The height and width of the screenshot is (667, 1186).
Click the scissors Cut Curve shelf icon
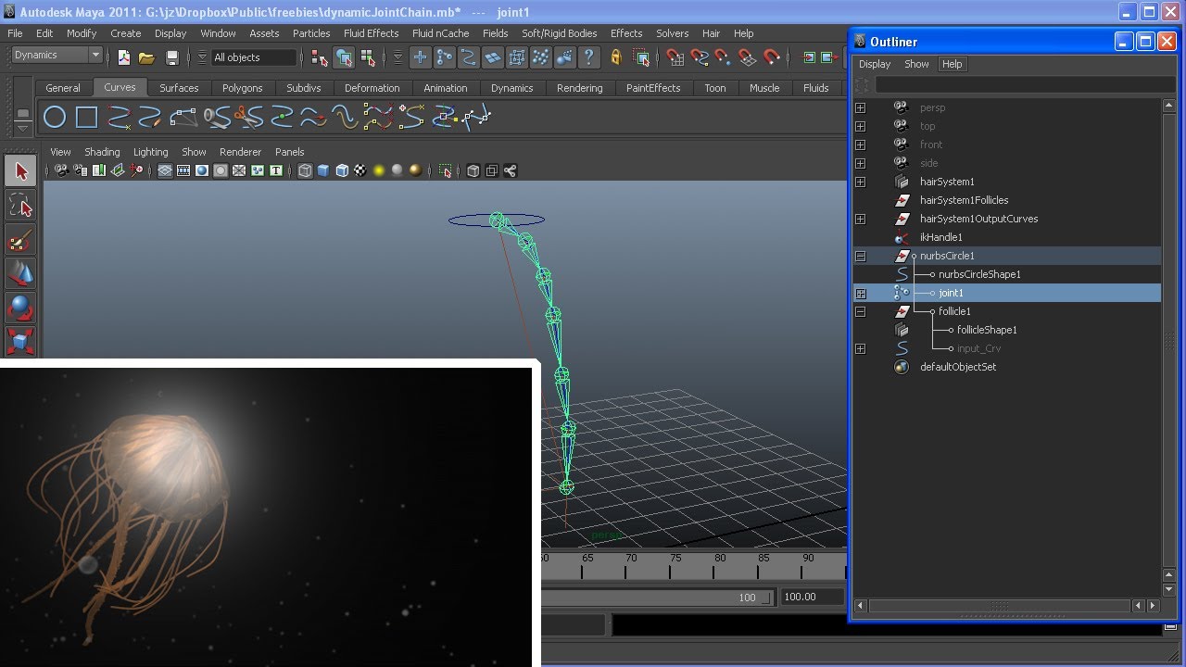[x=247, y=118]
